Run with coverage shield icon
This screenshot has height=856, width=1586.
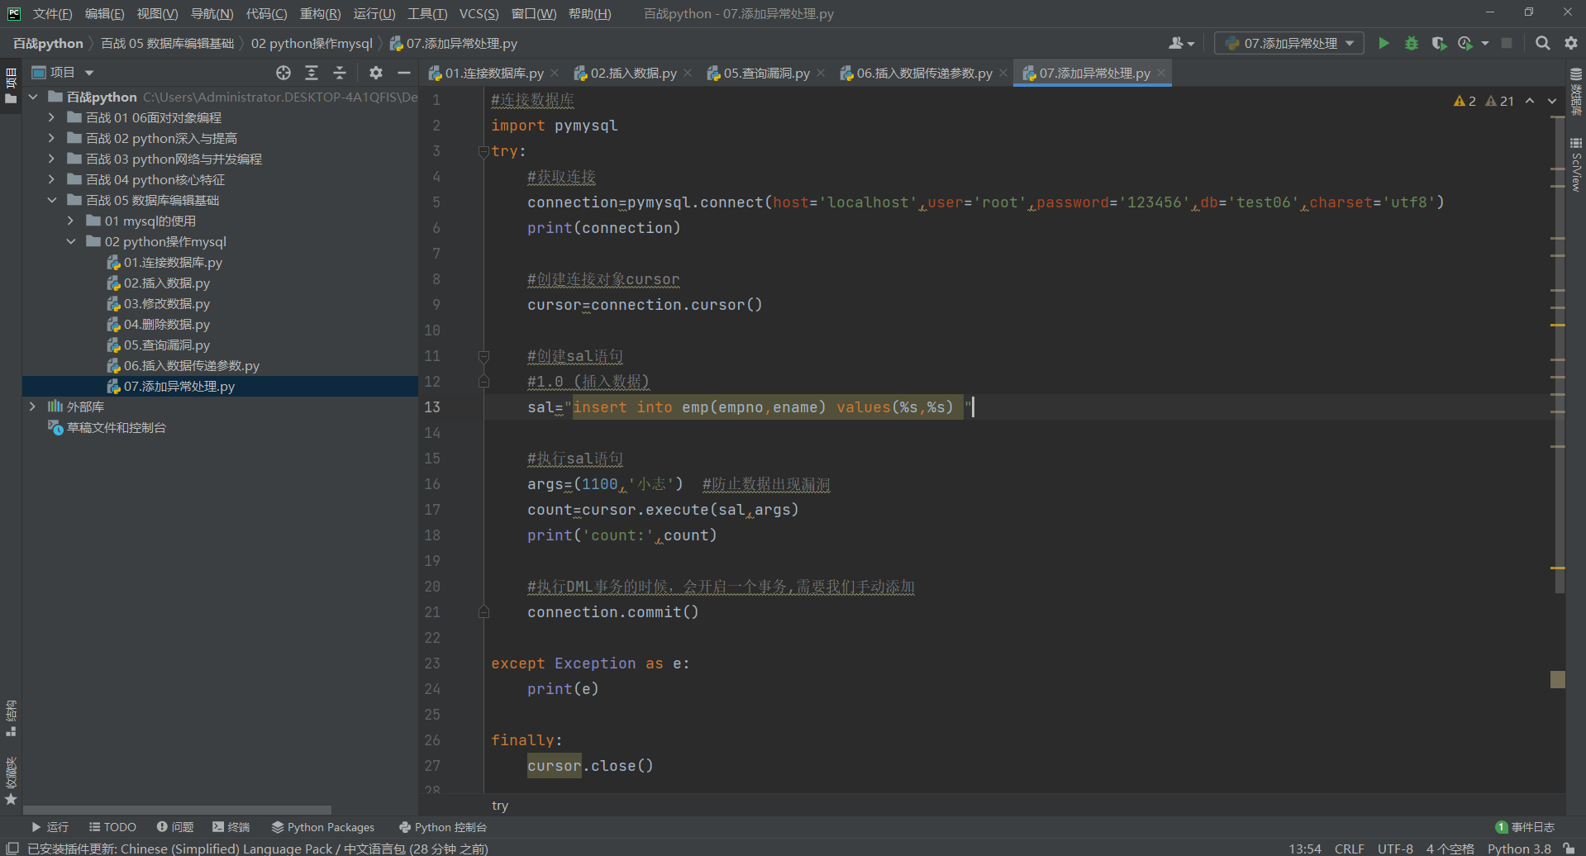(x=1439, y=43)
